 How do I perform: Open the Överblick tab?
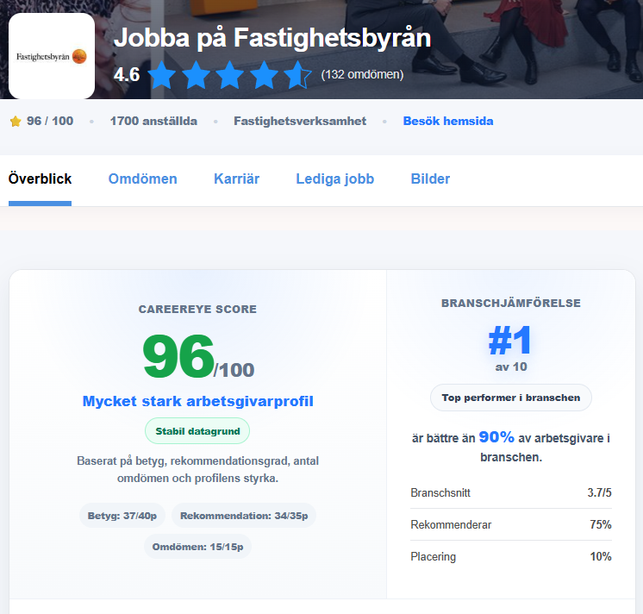pos(40,179)
